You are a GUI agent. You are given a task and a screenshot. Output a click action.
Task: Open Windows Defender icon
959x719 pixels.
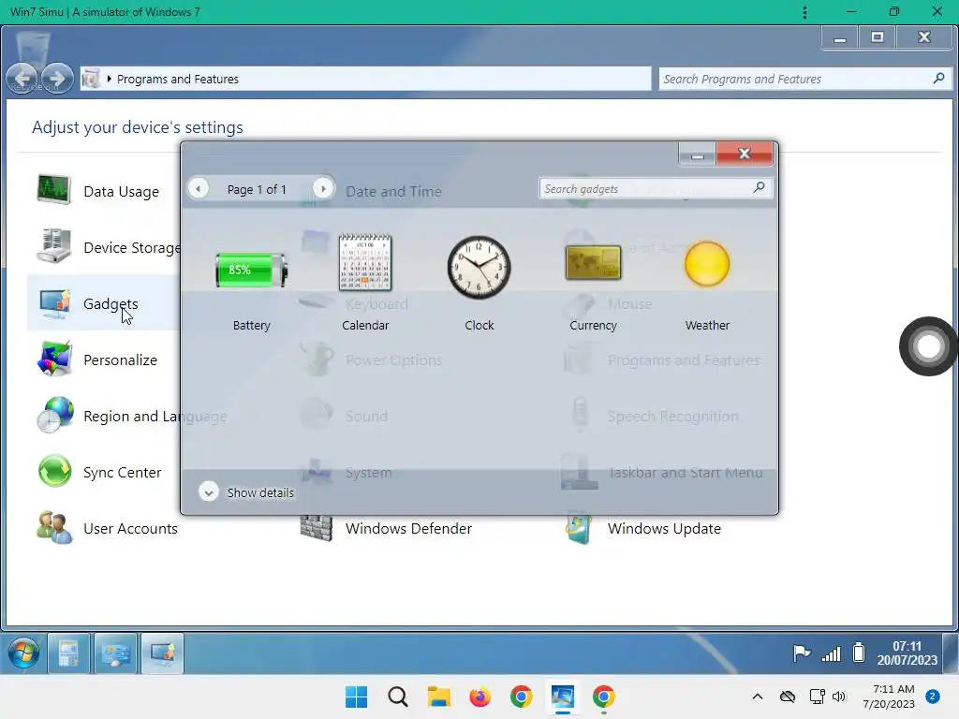[x=317, y=528]
